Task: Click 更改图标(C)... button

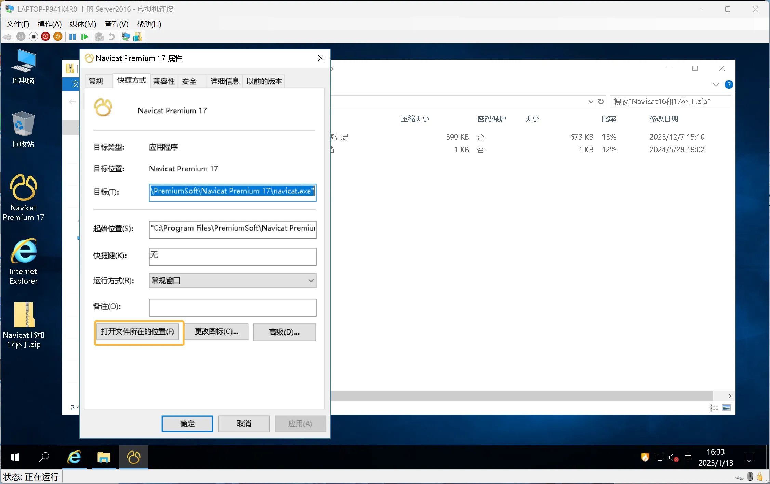Action: [216, 332]
